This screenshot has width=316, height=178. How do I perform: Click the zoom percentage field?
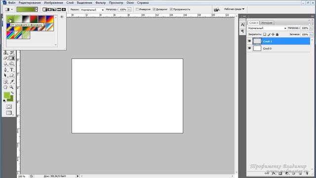pyautogui.click(x=22, y=176)
